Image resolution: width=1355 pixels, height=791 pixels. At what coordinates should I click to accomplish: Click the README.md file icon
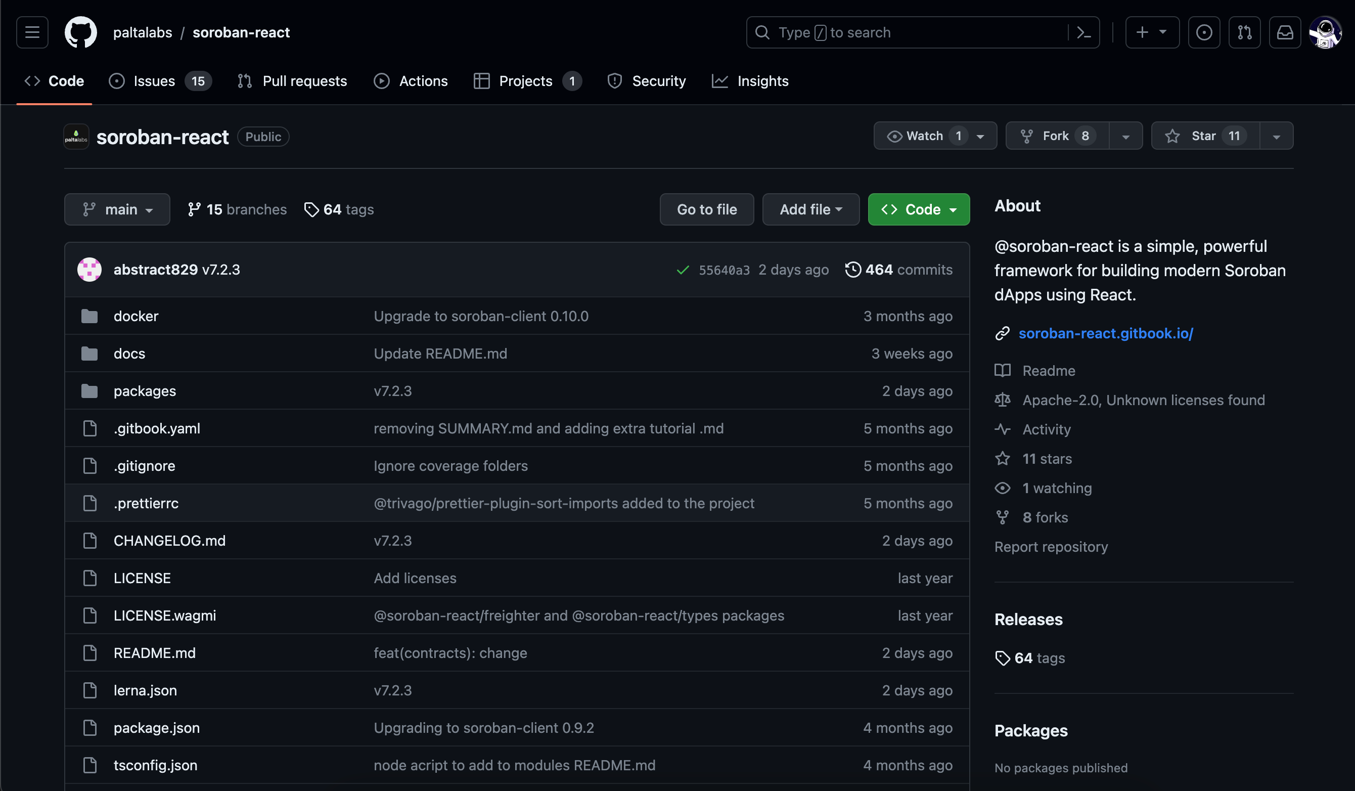[90, 653]
